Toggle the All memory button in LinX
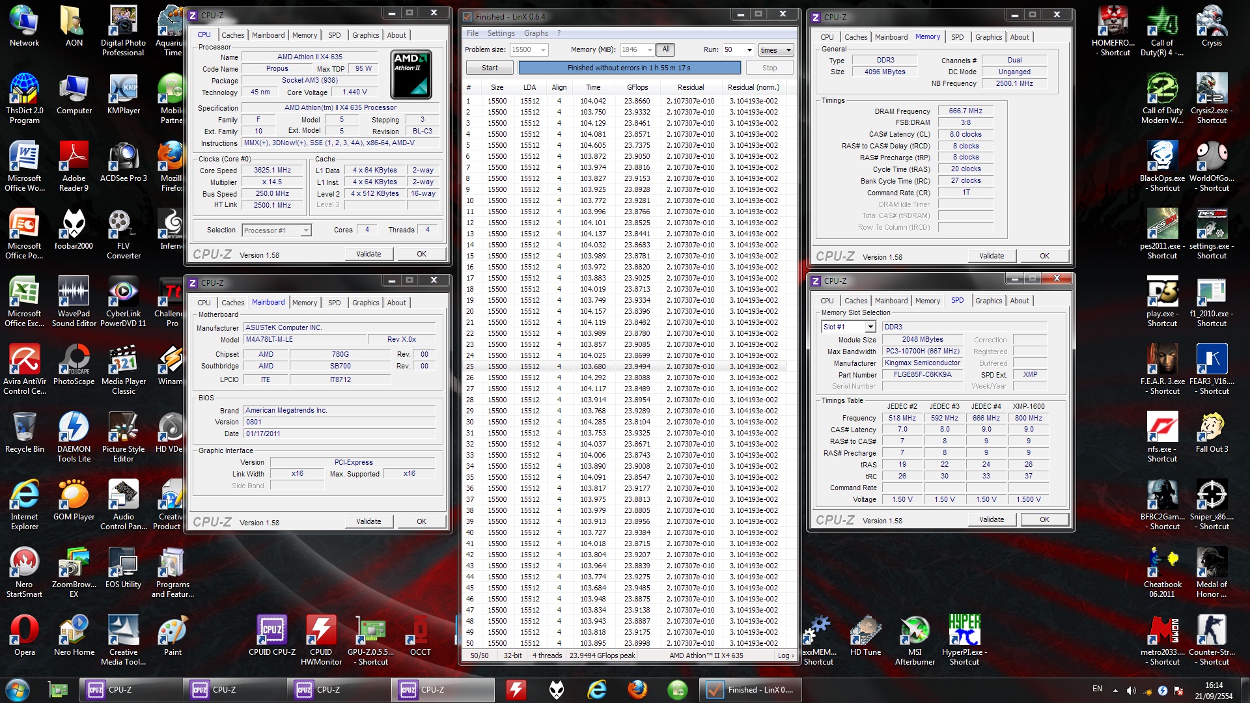The image size is (1250, 703). [665, 49]
